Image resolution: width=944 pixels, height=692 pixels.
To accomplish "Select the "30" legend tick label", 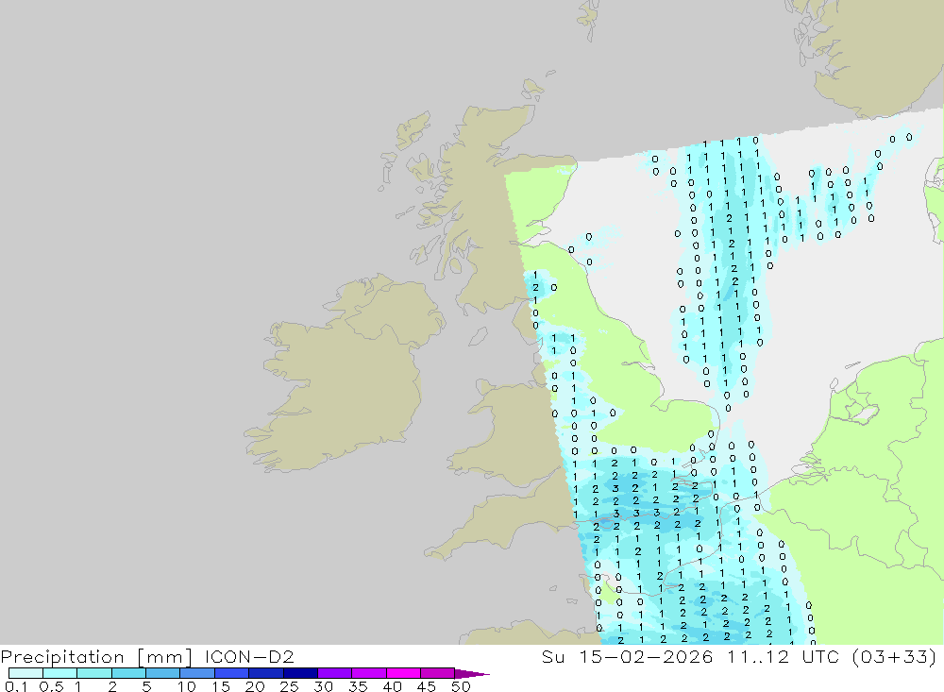I will [x=324, y=686].
